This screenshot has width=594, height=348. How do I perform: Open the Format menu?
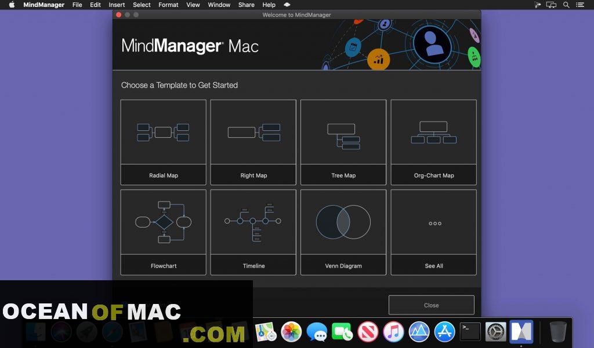tap(168, 5)
